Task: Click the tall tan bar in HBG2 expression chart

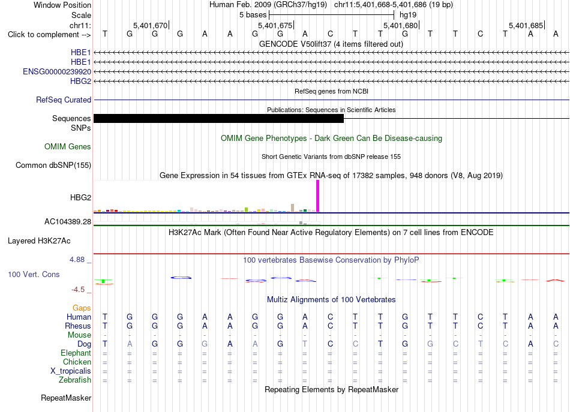Action: [292, 208]
